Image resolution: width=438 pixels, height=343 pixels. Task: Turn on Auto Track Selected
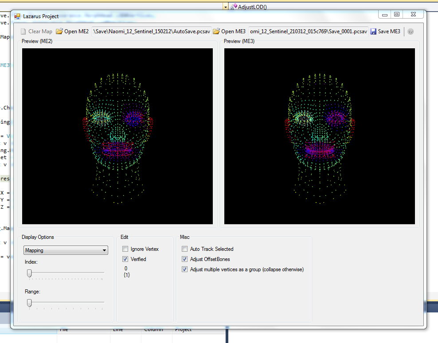click(185, 249)
